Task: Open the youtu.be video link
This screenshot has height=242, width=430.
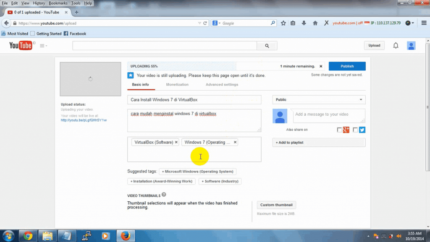Action: tap(84, 120)
